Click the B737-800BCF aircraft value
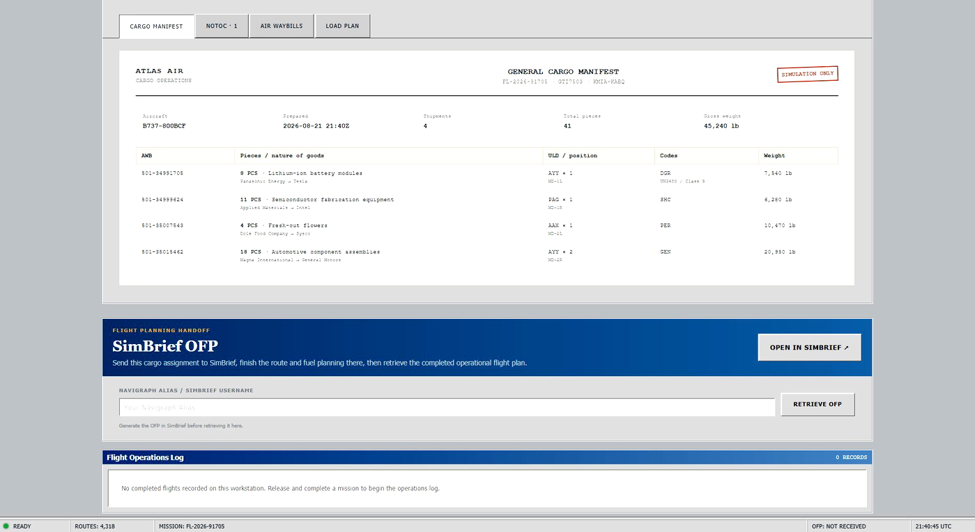975x532 pixels. pyautogui.click(x=164, y=126)
